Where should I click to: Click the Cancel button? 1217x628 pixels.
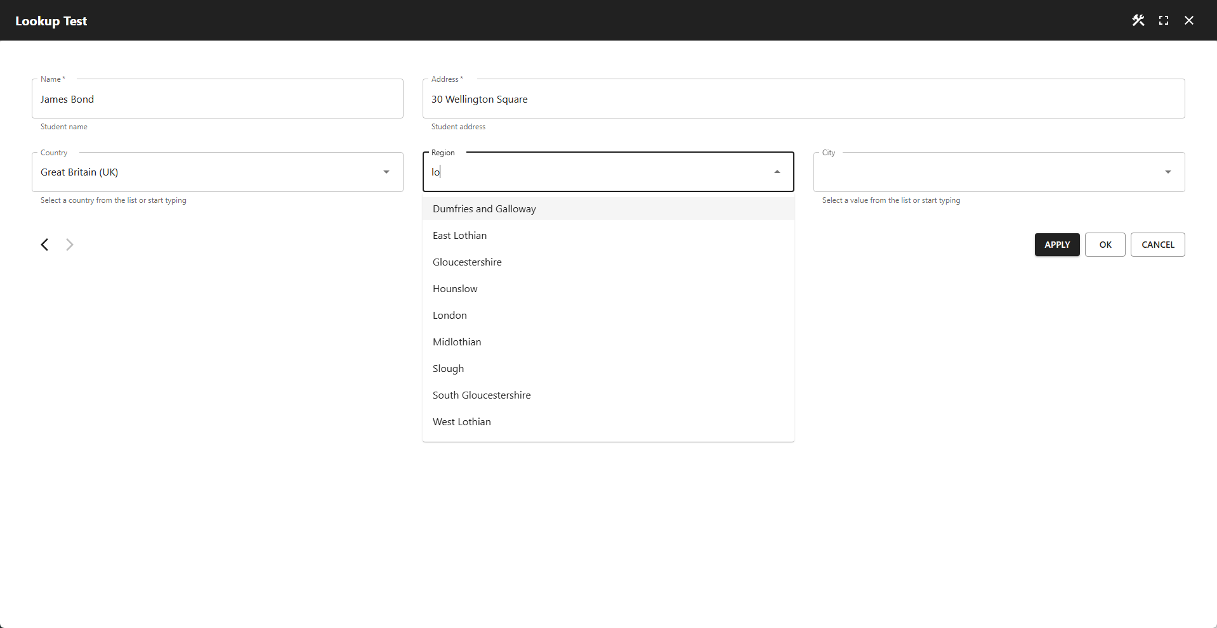(1157, 245)
